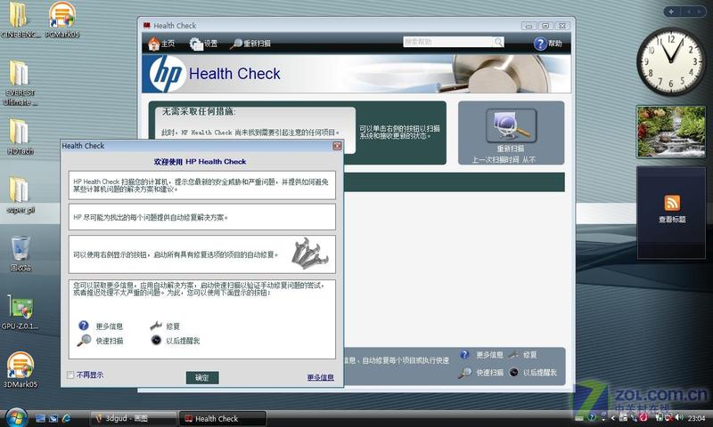Start the large 重新扫描 rescan button
This screenshot has width=713, height=427.
(511, 125)
